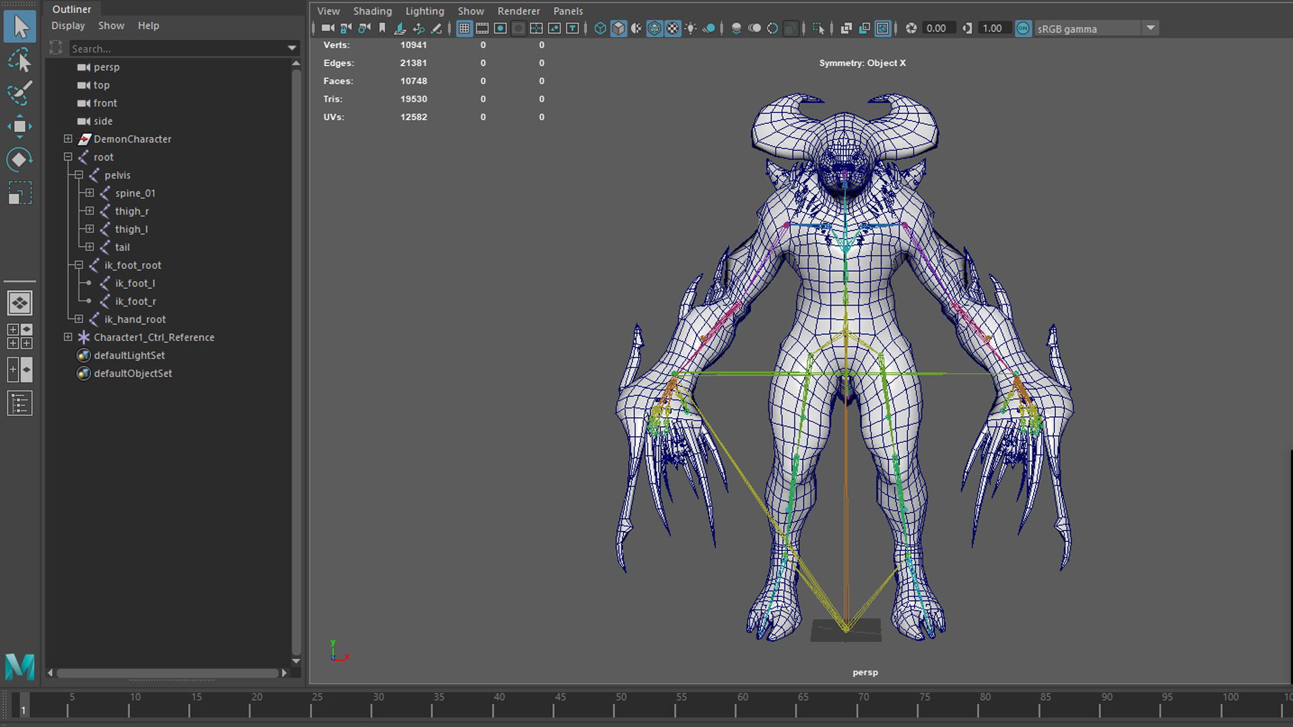Open the viewport View menu
Screen dimensions: 1293x727
(x=329, y=11)
